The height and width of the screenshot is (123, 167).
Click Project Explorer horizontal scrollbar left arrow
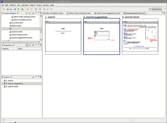pos(2,42)
